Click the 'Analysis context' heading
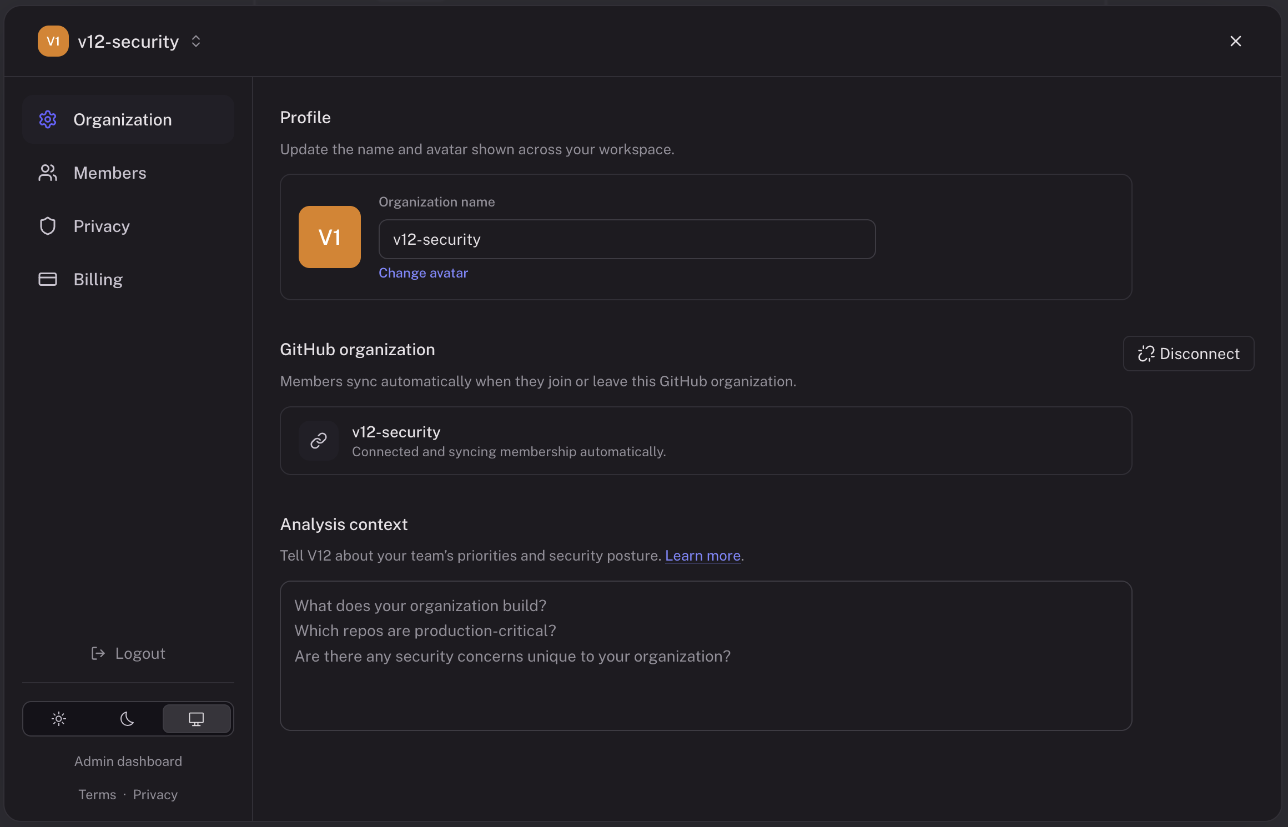Image resolution: width=1288 pixels, height=827 pixels. click(344, 524)
